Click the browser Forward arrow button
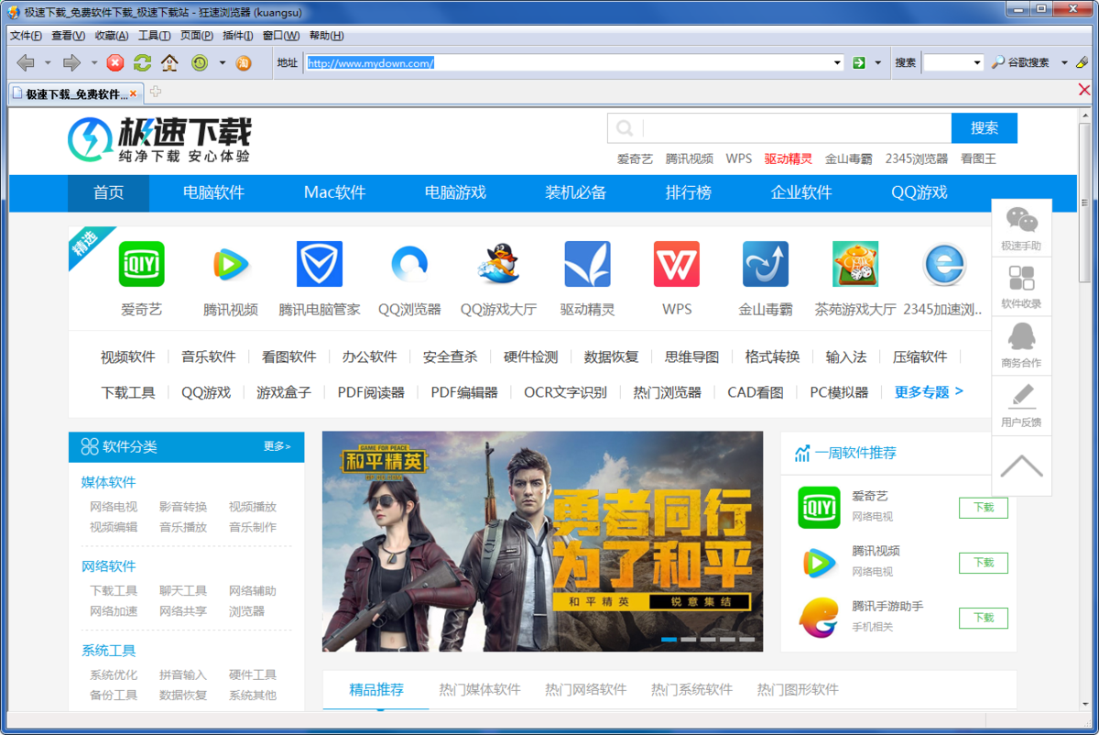1099x735 pixels. [71, 63]
